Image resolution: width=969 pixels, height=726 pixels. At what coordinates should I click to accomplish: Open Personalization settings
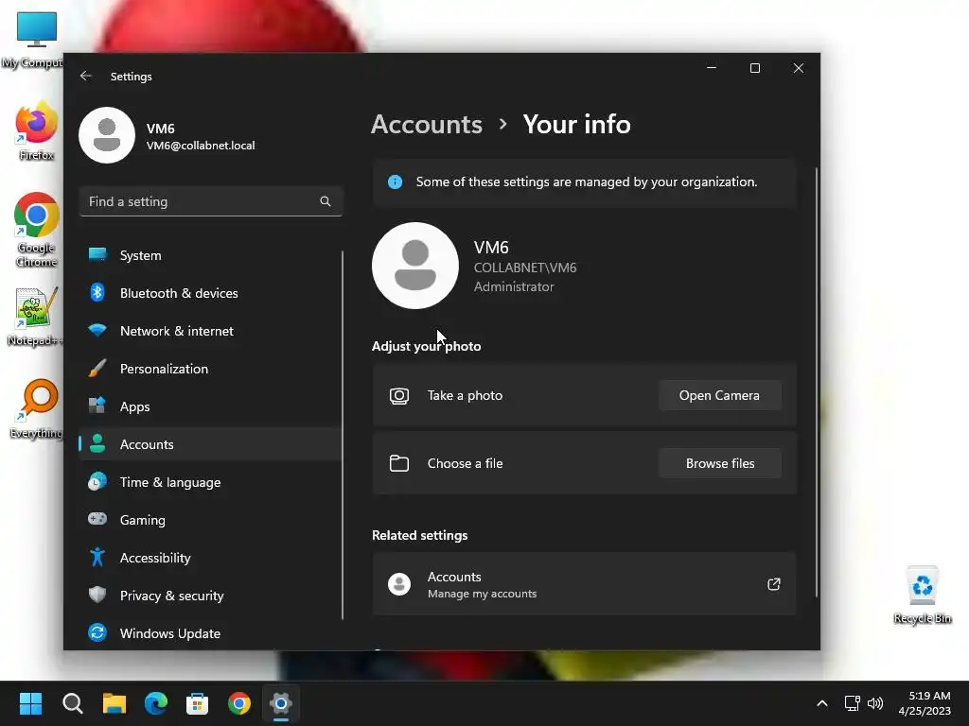tap(210, 369)
